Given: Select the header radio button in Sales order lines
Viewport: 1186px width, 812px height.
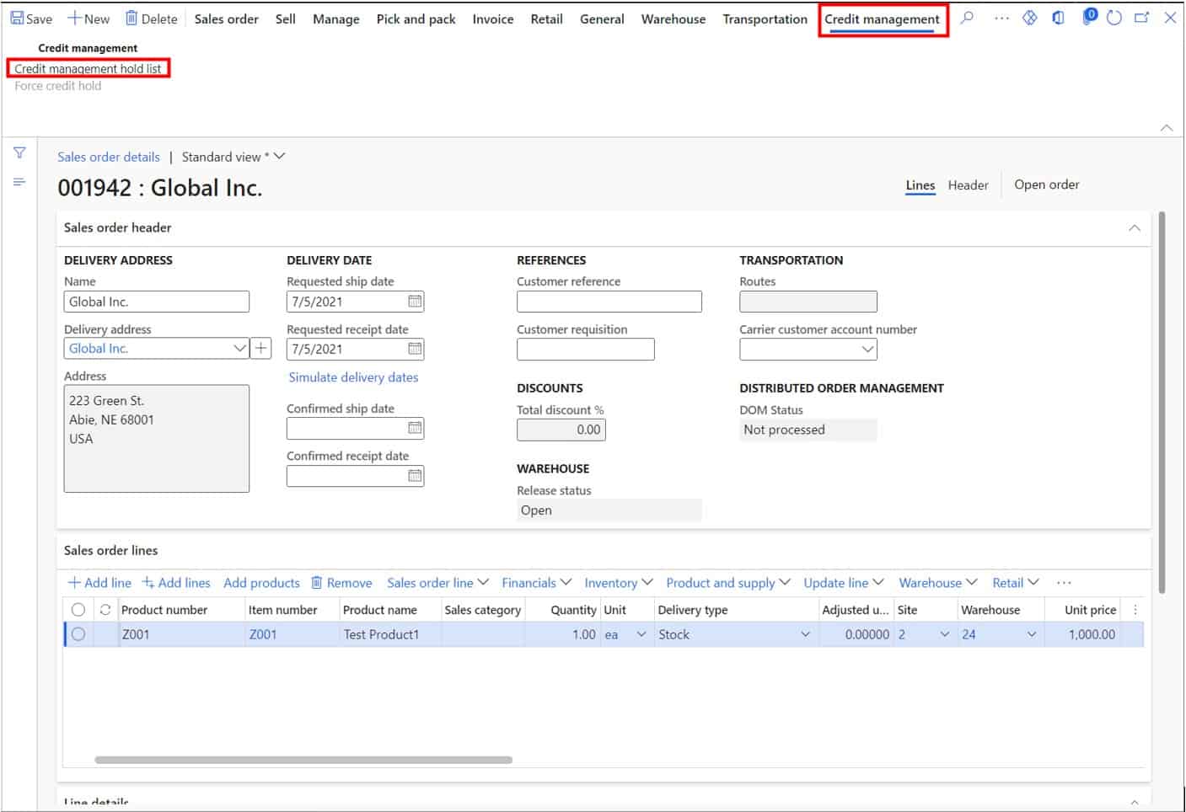Looking at the screenshot, I should coord(79,609).
